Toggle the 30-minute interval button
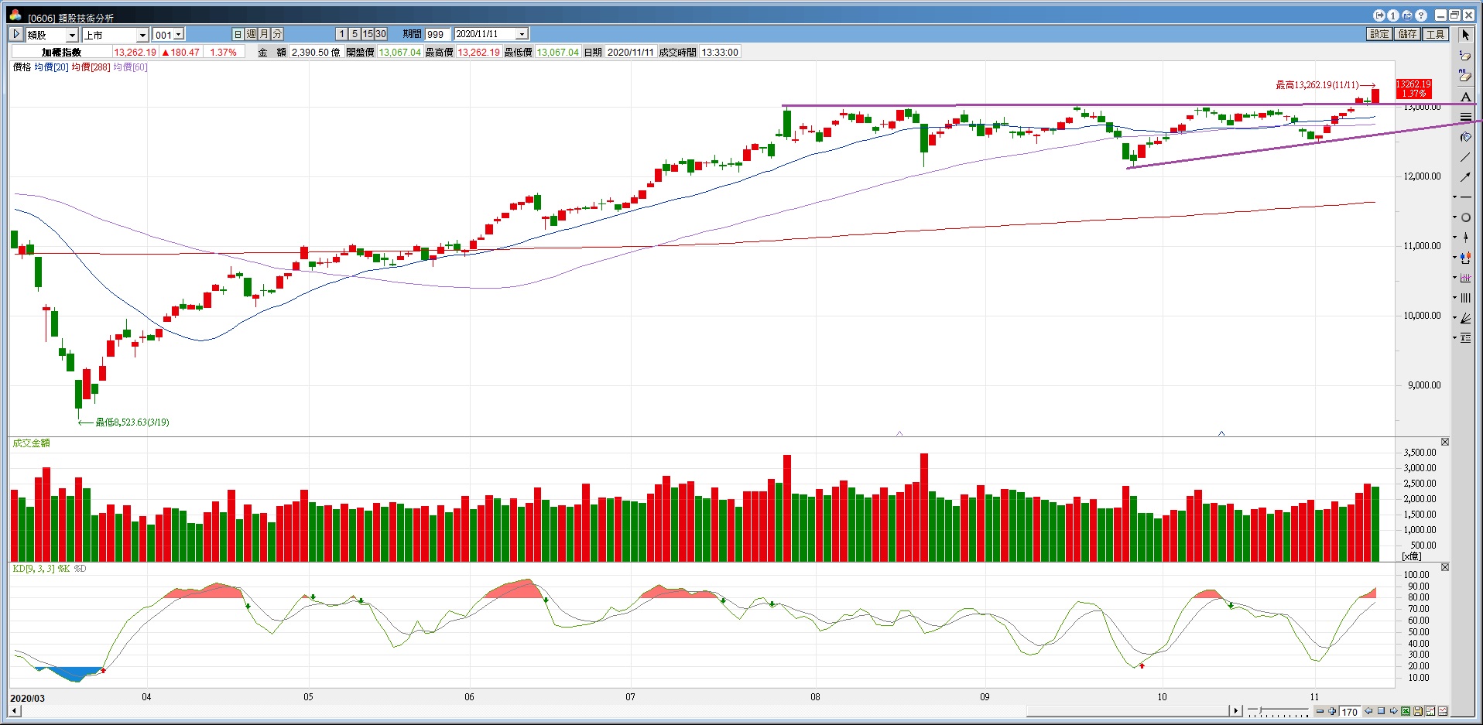 tap(381, 34)
